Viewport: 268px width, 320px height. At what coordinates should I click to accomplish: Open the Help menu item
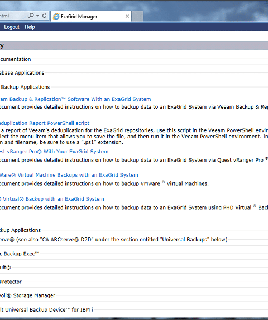click(x=30, y=27)
